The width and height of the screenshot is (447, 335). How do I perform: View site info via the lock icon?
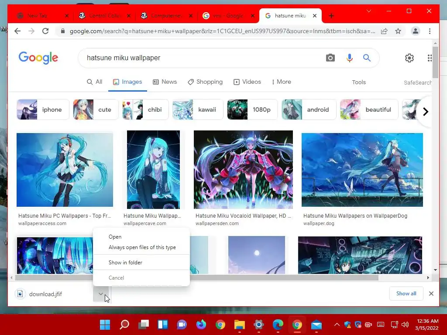click(63, 31)
